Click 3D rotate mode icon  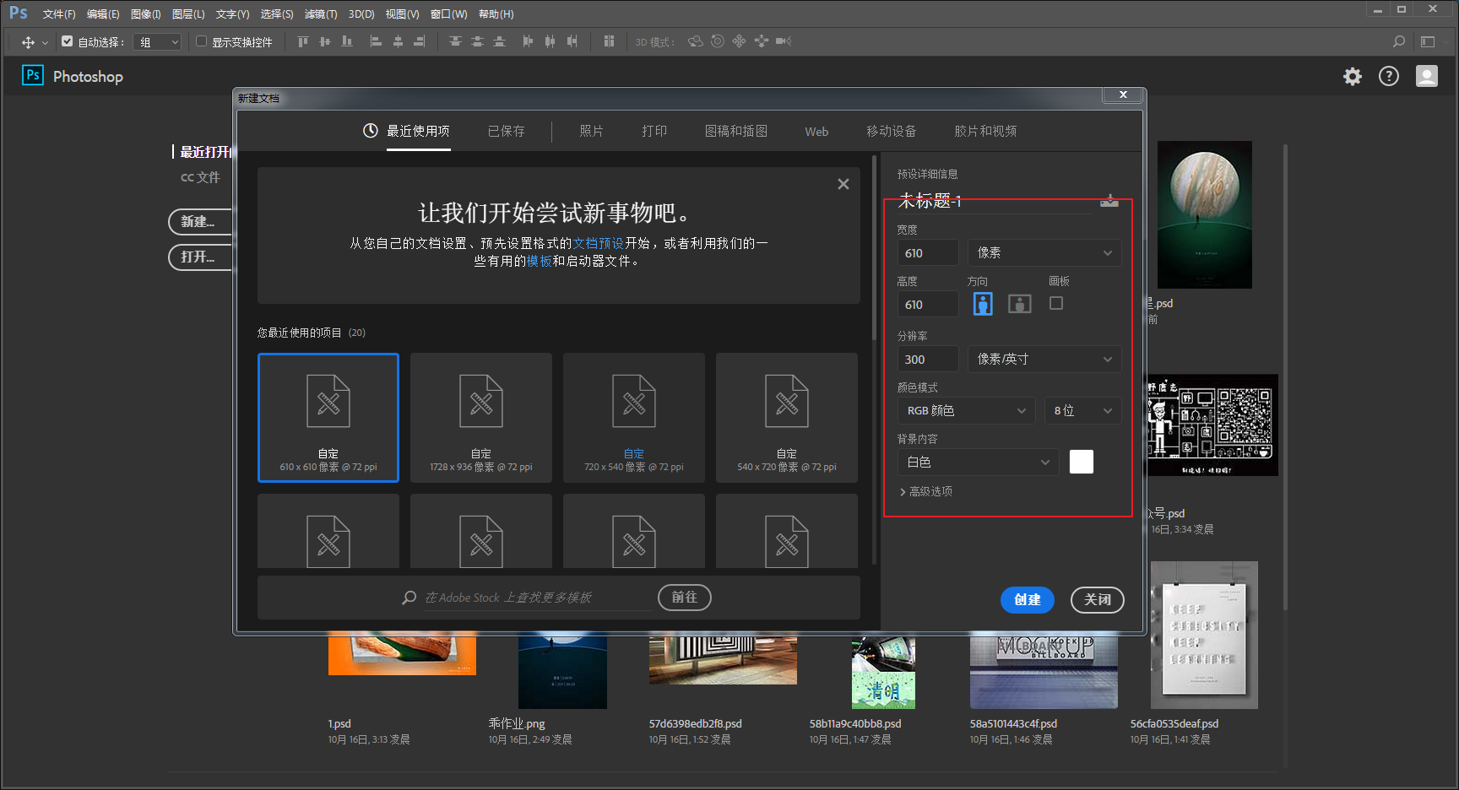pos(695,41)
